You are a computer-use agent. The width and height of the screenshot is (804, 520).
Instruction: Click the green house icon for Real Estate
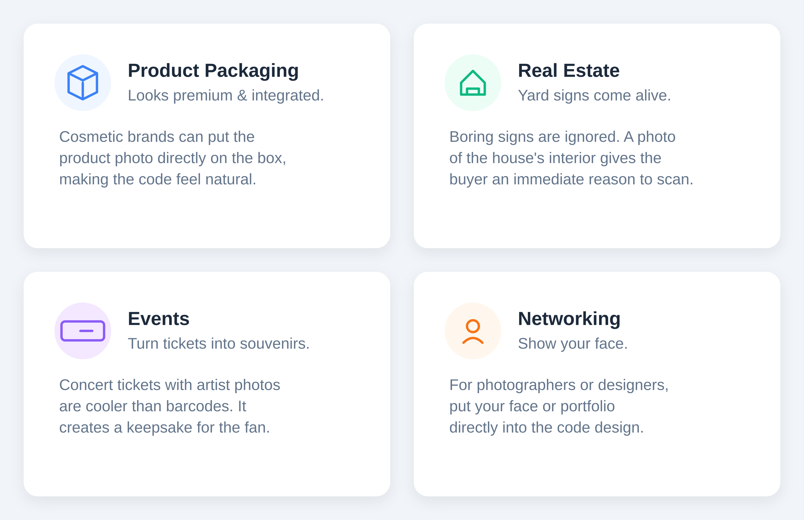[473, 83]
